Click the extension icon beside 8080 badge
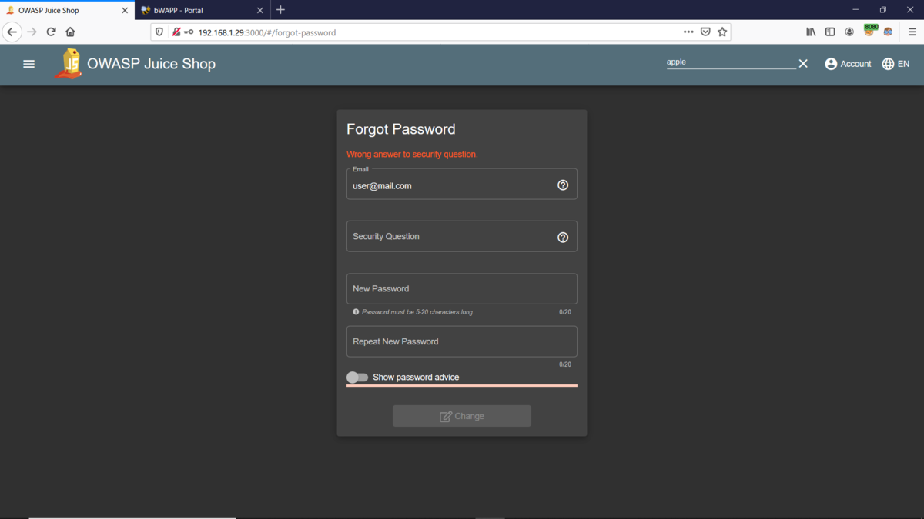This screenshot has height=519, width=924. pyautogui.click(x=888, y=32)
